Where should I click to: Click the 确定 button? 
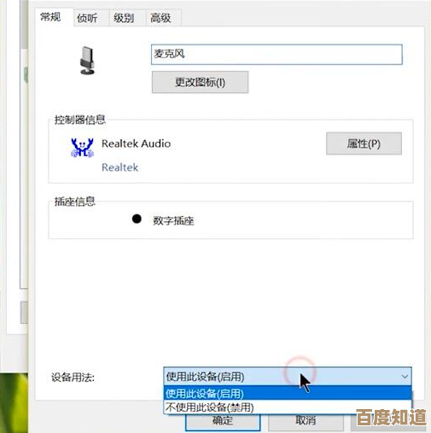223,422
